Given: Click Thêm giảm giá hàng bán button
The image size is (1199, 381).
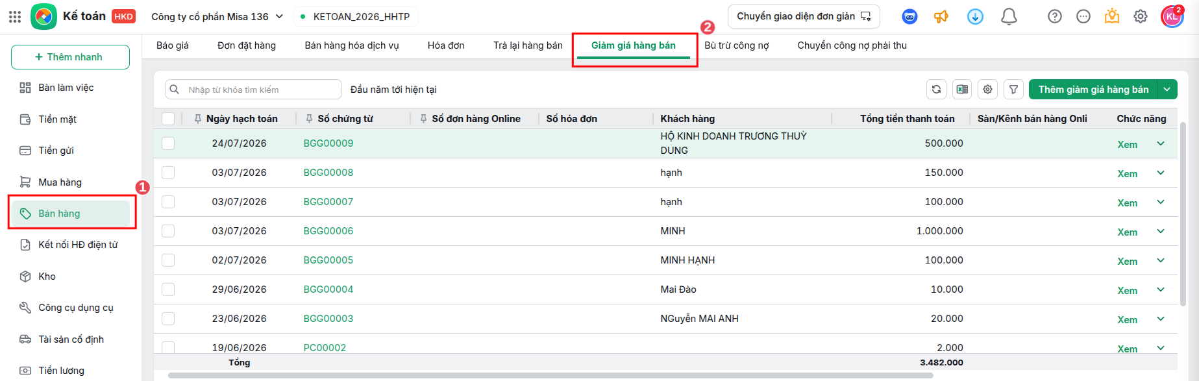Looking at the screenshot, I should click(1093, 90).
